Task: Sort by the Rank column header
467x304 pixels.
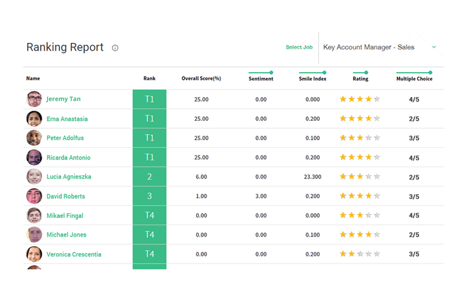Action: tap(149, 79)
